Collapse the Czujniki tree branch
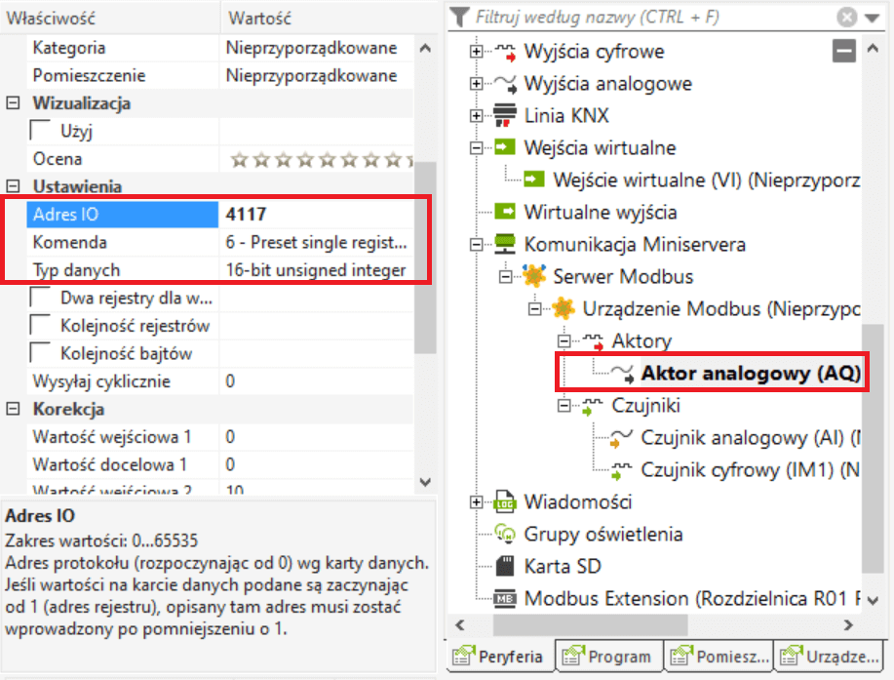Image resolution: width=894 pixels, height=680 pixels. 564,405
